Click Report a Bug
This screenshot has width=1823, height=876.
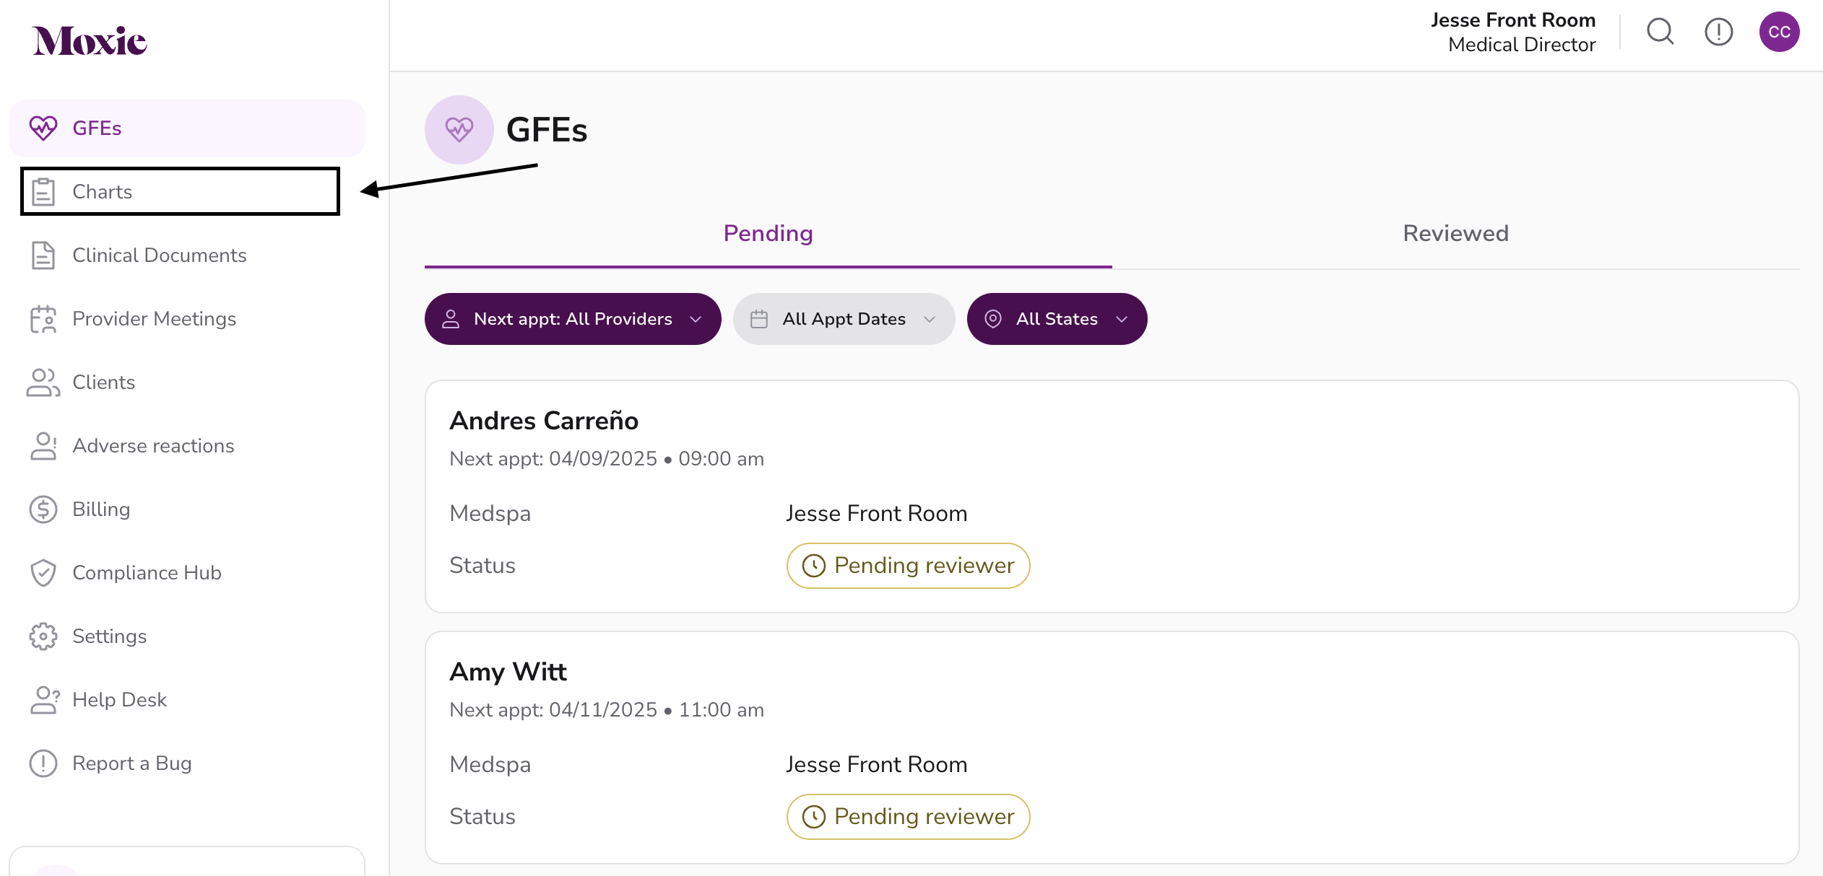point(131,763)
